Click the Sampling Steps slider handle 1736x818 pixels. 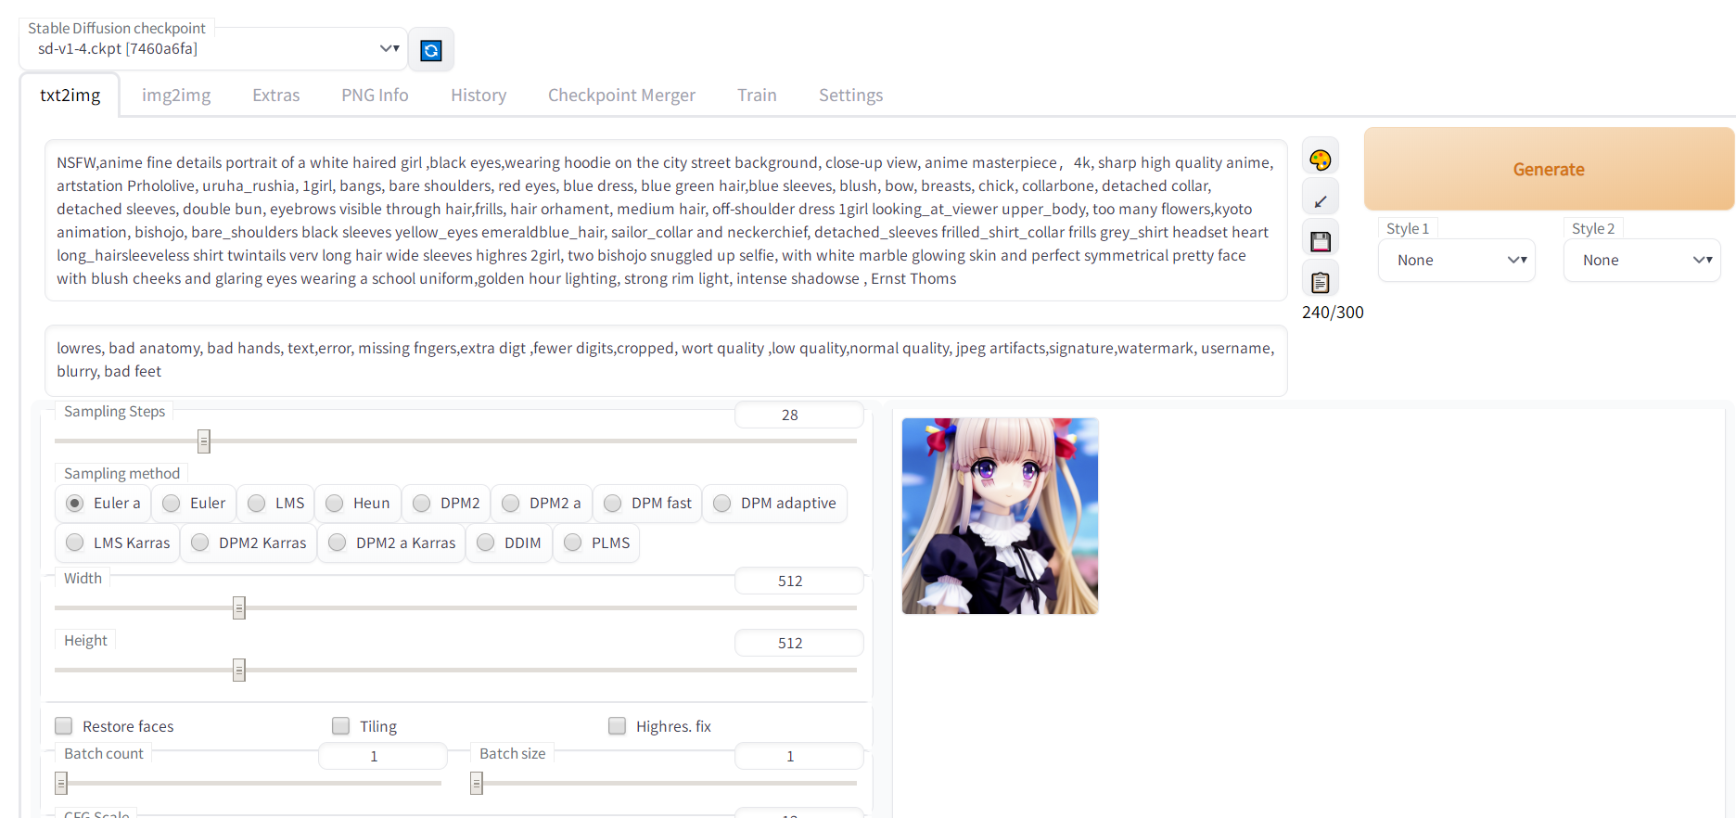204,441
